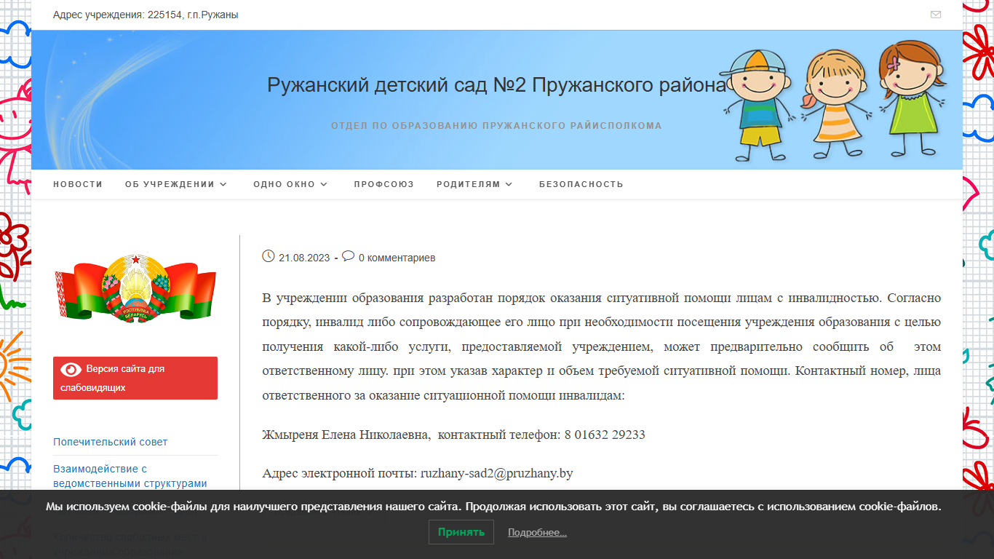
Task: Expand the Одно окно dropdown menu
Action: 290,184
